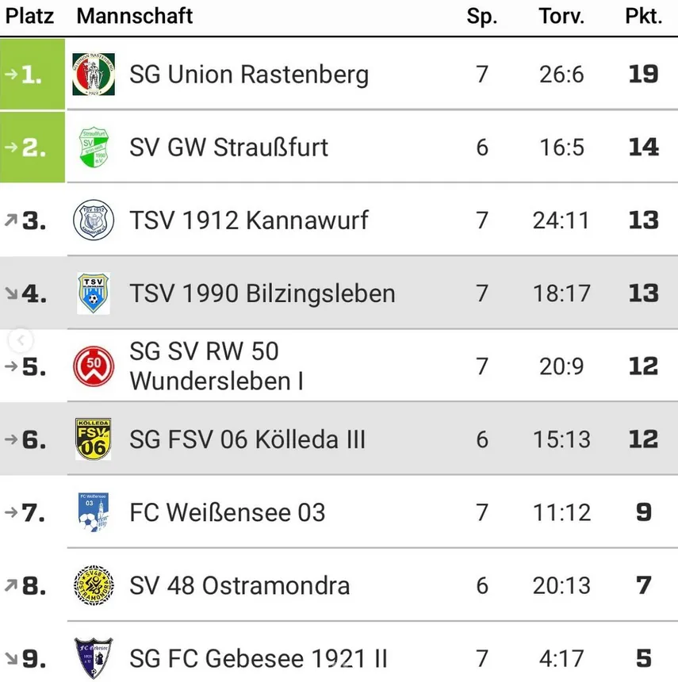This screenshot has width=678, height=682.
Task: Click the yellow FSV 06 Kölleda badge
Action: (x=94, y=439)
